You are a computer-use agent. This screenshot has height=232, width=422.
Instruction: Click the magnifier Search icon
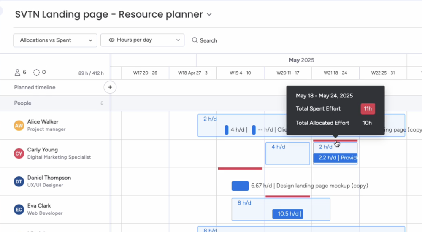point(195,40)
